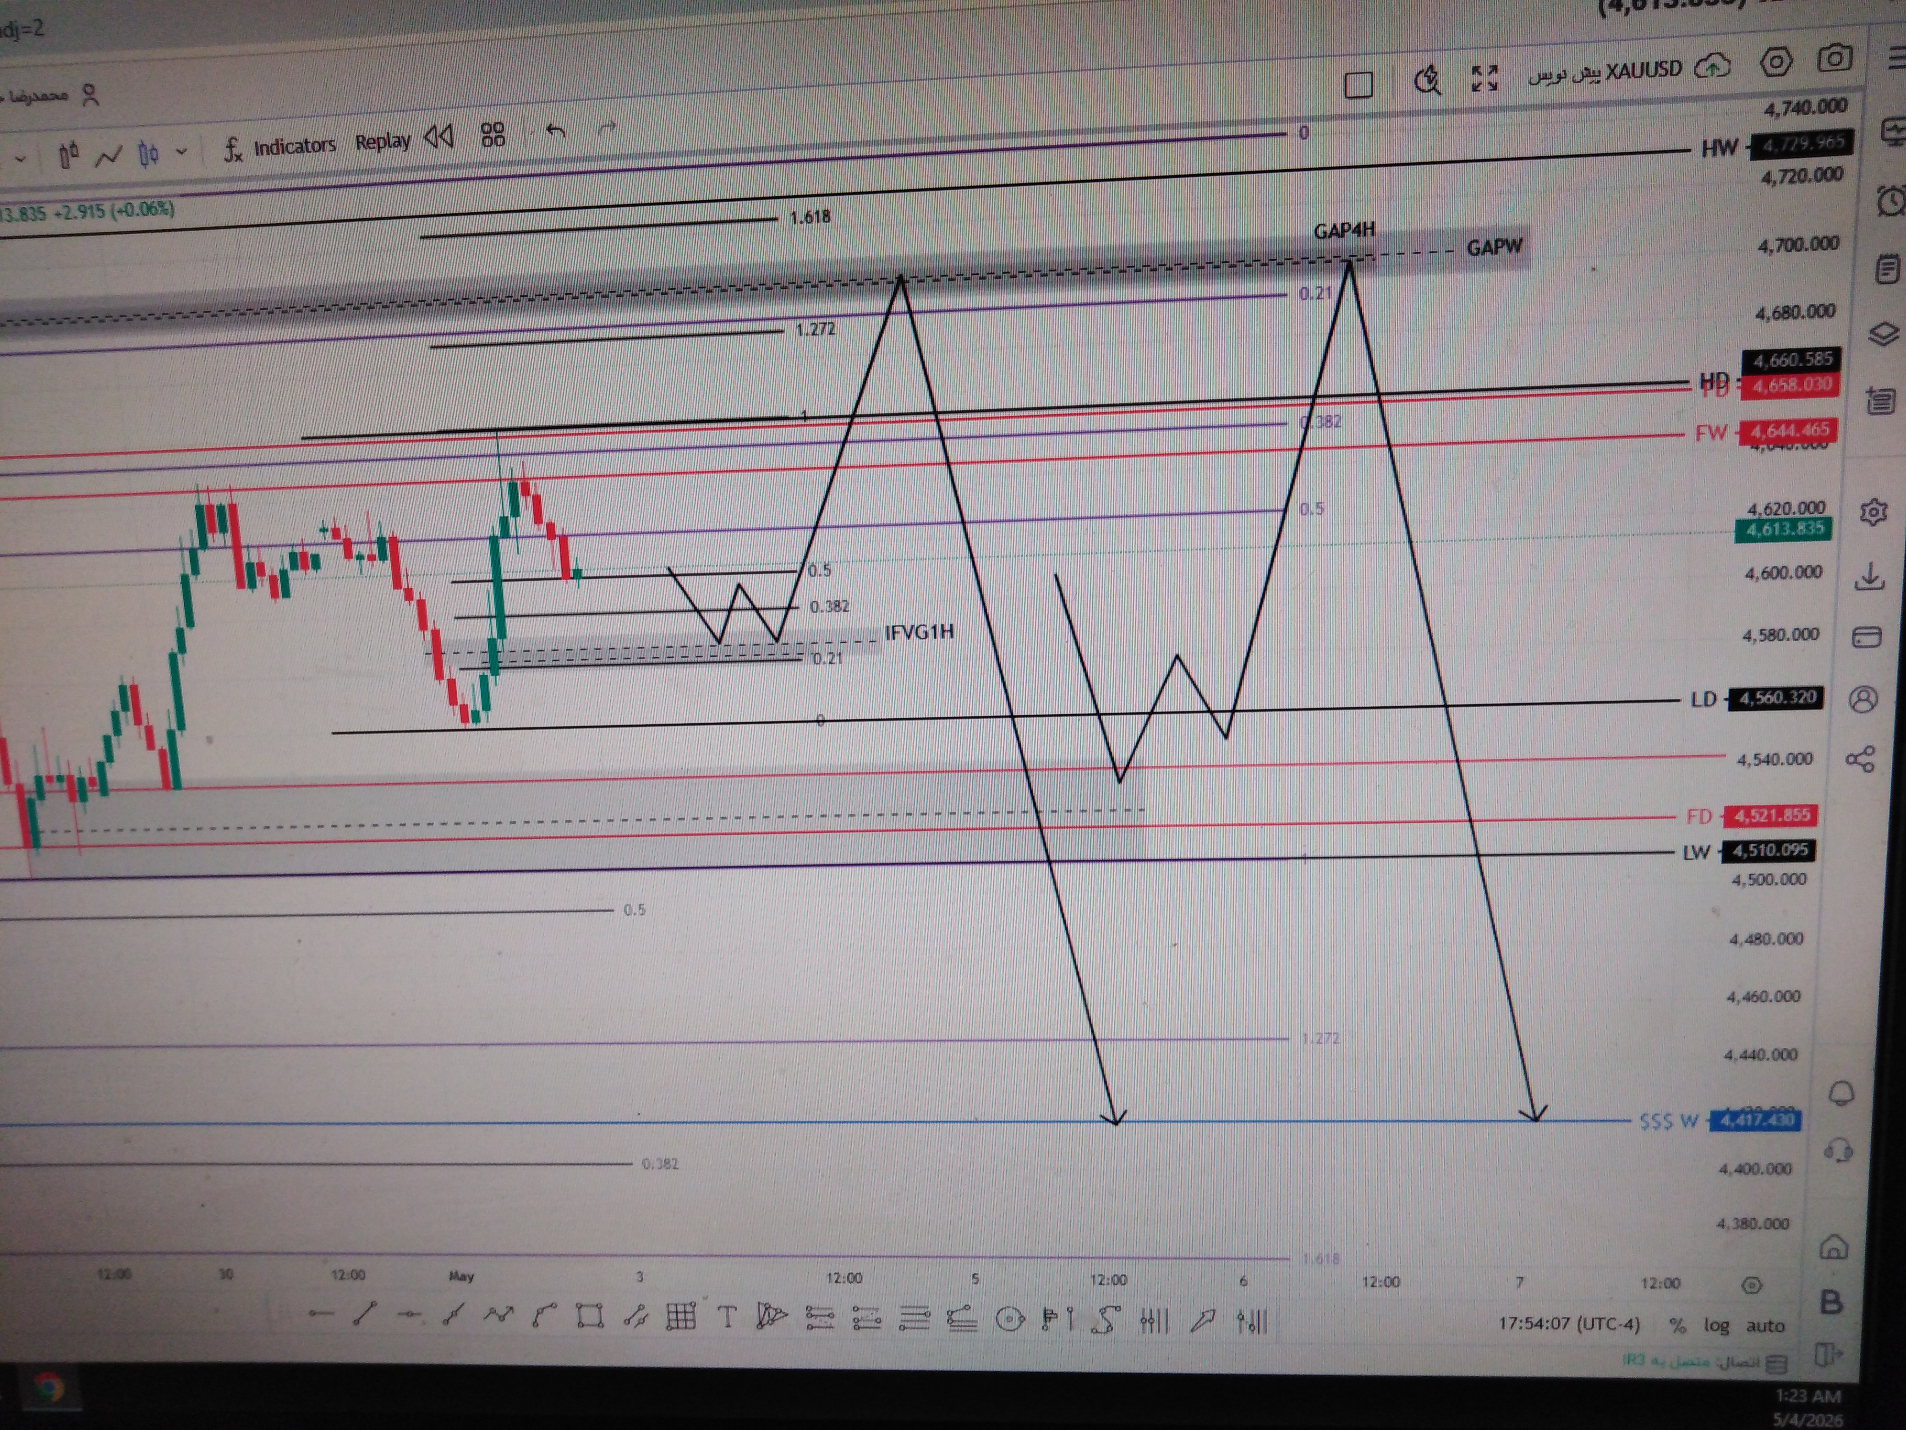Open the user profile circle icon on right sidebar
The image size is (1906, 1430).
point(1863,699)
